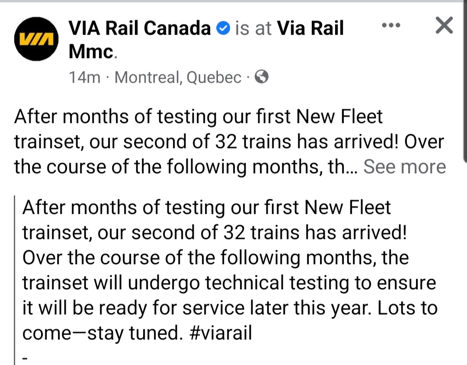
Task: Expand the caption with See more
Action: pos(404,167)
